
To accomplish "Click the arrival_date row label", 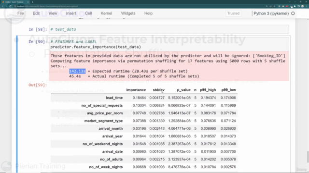I will [112, 152].
